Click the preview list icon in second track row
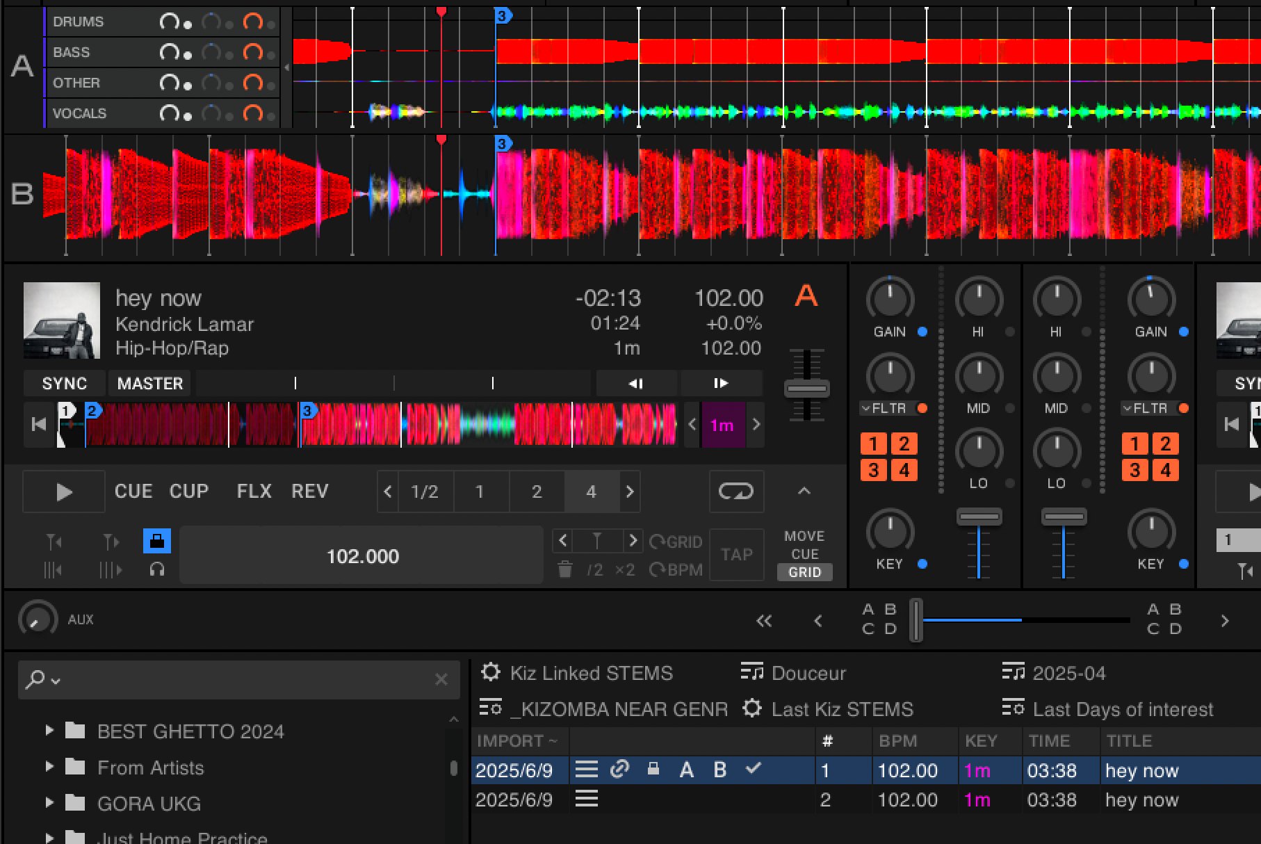 [x=587, y=799]
